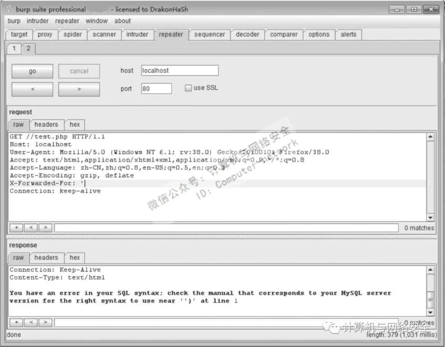Click request search previous match button
Viewport: 445px width, 347px height.
click(31, 227)
